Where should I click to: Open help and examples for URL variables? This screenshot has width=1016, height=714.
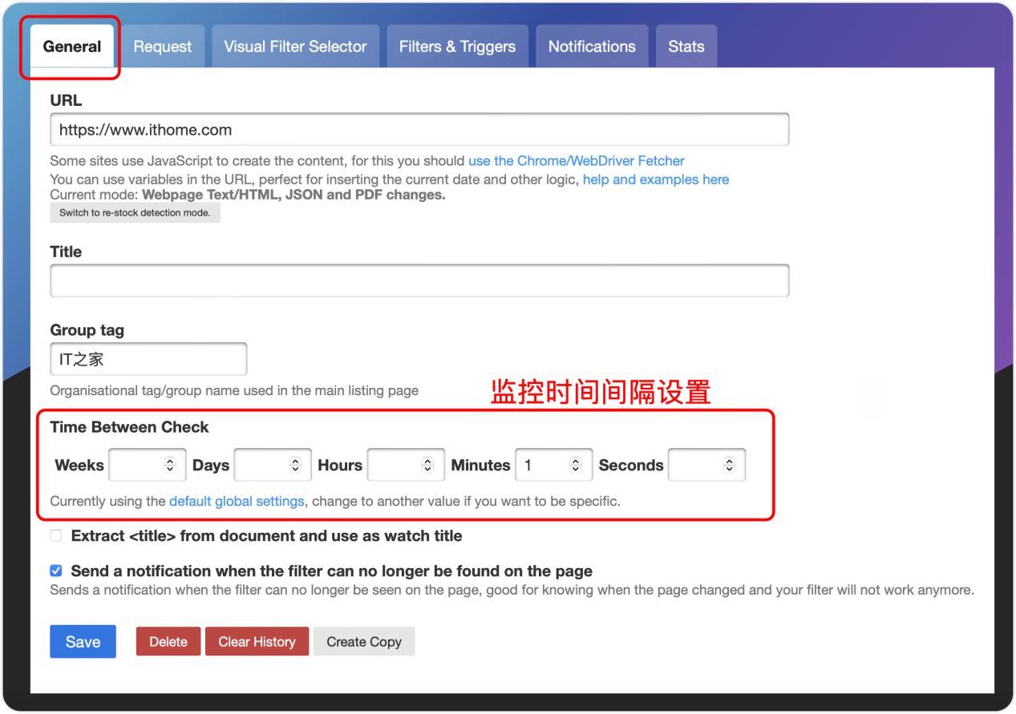click(x=655, y=179)
